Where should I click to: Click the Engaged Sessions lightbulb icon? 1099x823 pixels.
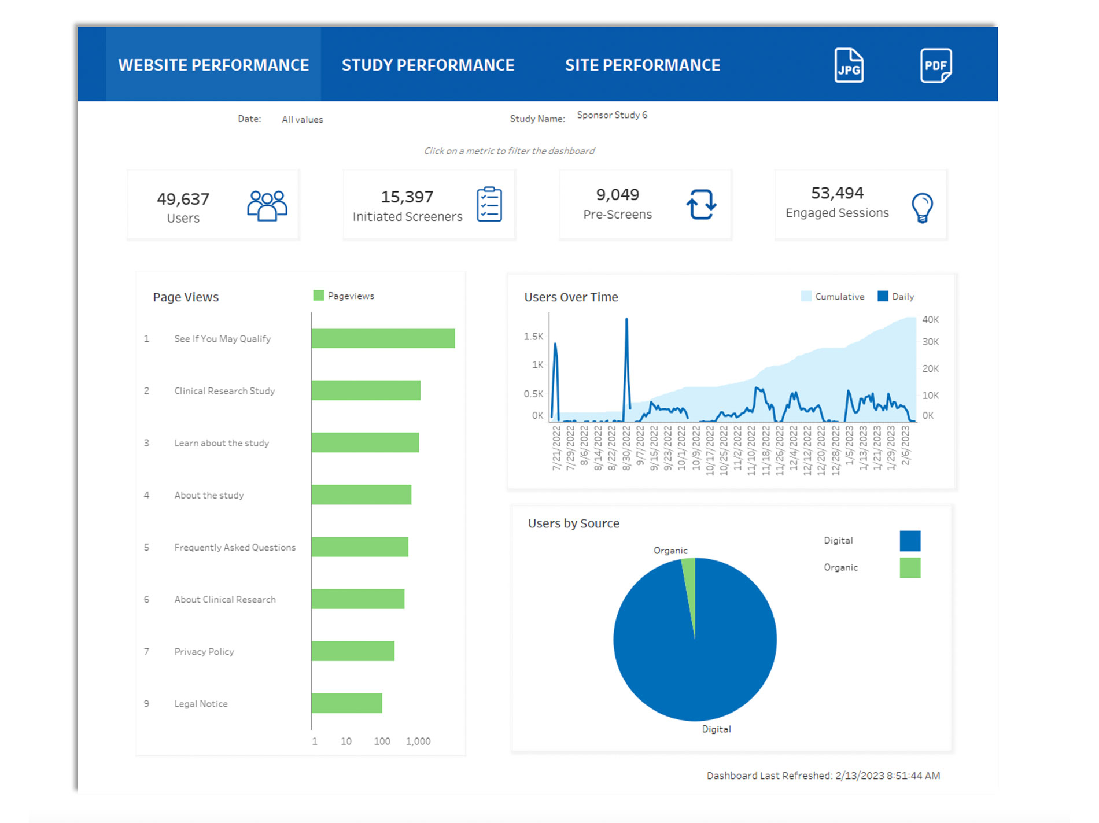[x=922, y=207]
